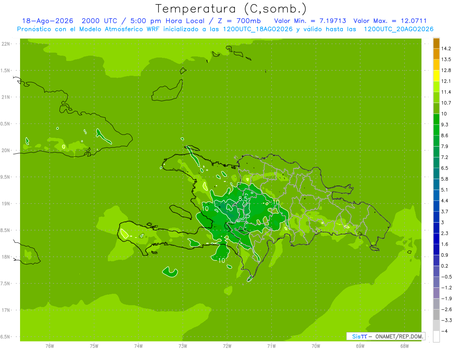Image resolution: width=454 pixels, height=351 pixels.
Task: Click "Valor Min. = 7.19713" text
Action: [310, 21]
